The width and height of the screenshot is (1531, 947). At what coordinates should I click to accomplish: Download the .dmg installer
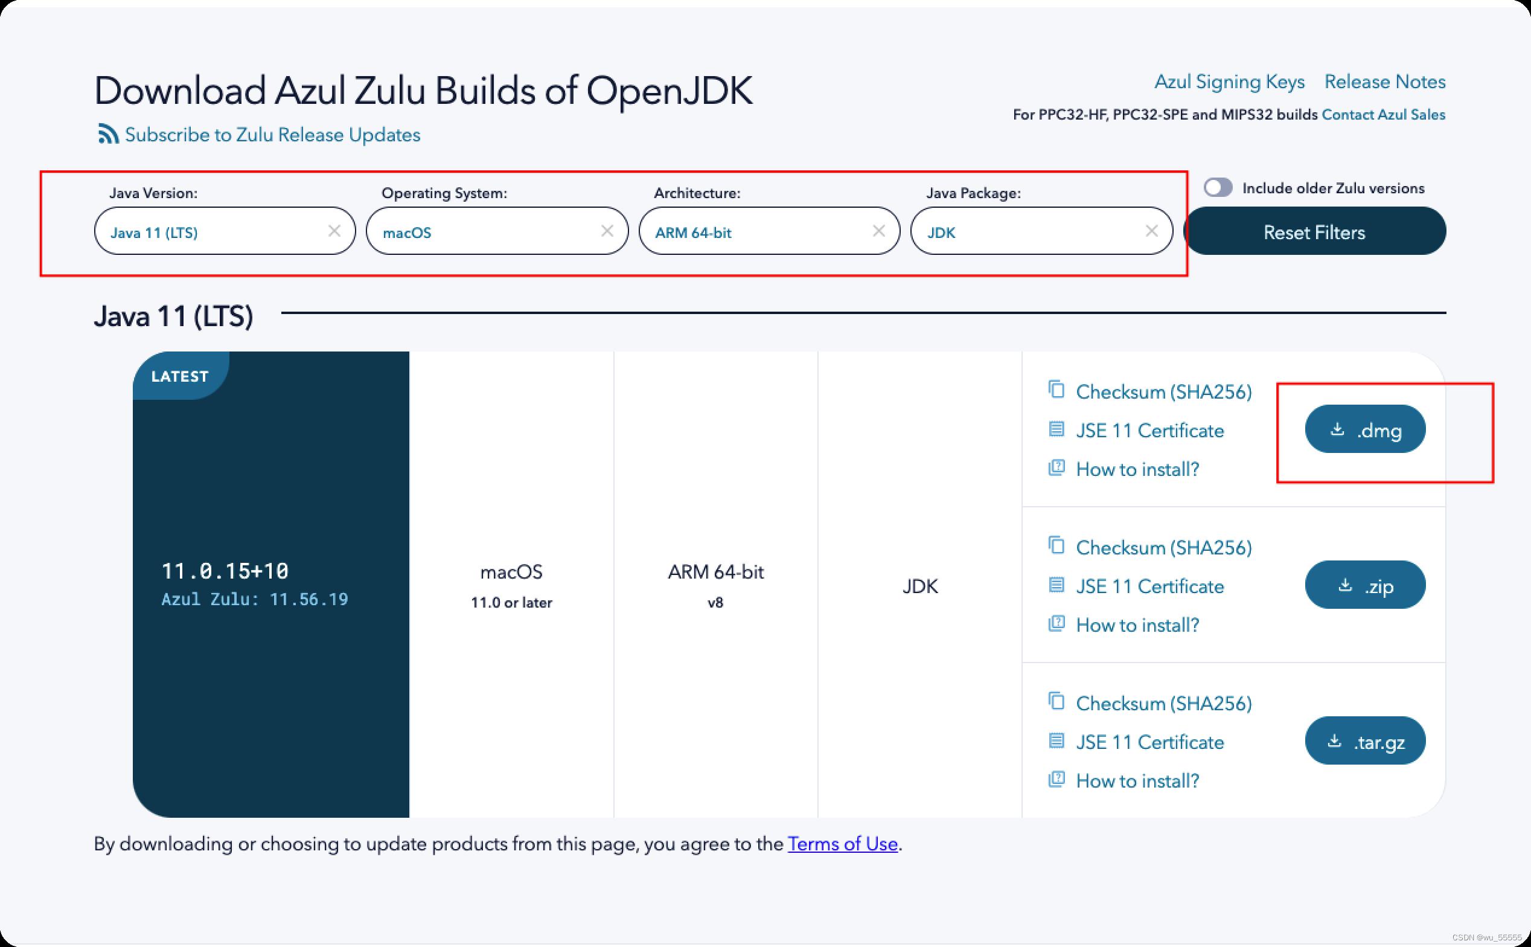[x=1365, y=429]
